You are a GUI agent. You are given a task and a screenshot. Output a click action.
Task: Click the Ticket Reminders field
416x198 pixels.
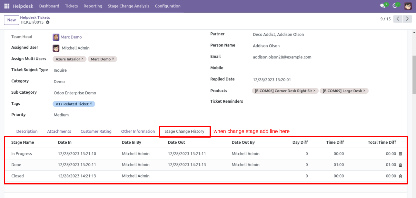click(325, 102)
